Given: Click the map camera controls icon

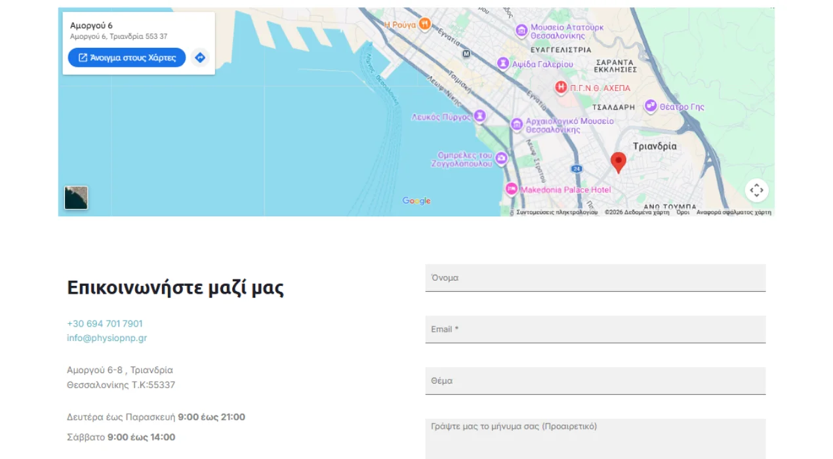Looking at the screenshot, I should point(756,191).
